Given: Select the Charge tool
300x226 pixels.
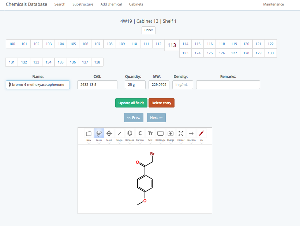Looking at the screenshot, I should pos(170,134).
